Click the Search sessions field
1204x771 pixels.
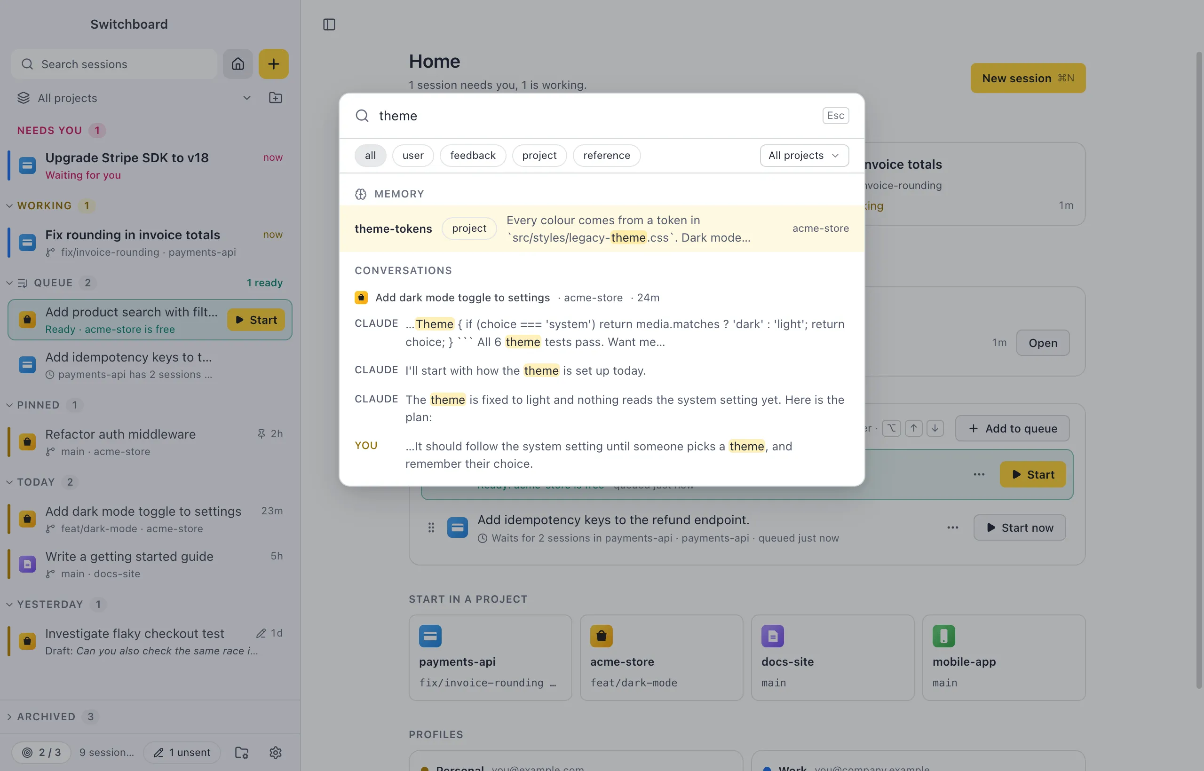[114, 64]
